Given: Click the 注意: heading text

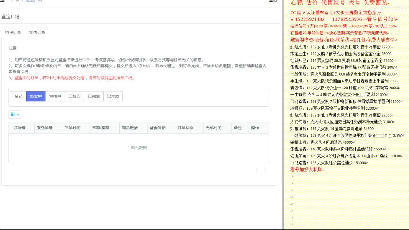Looking at the screenshot, I should pyautogui.click(x=13, y=48).
